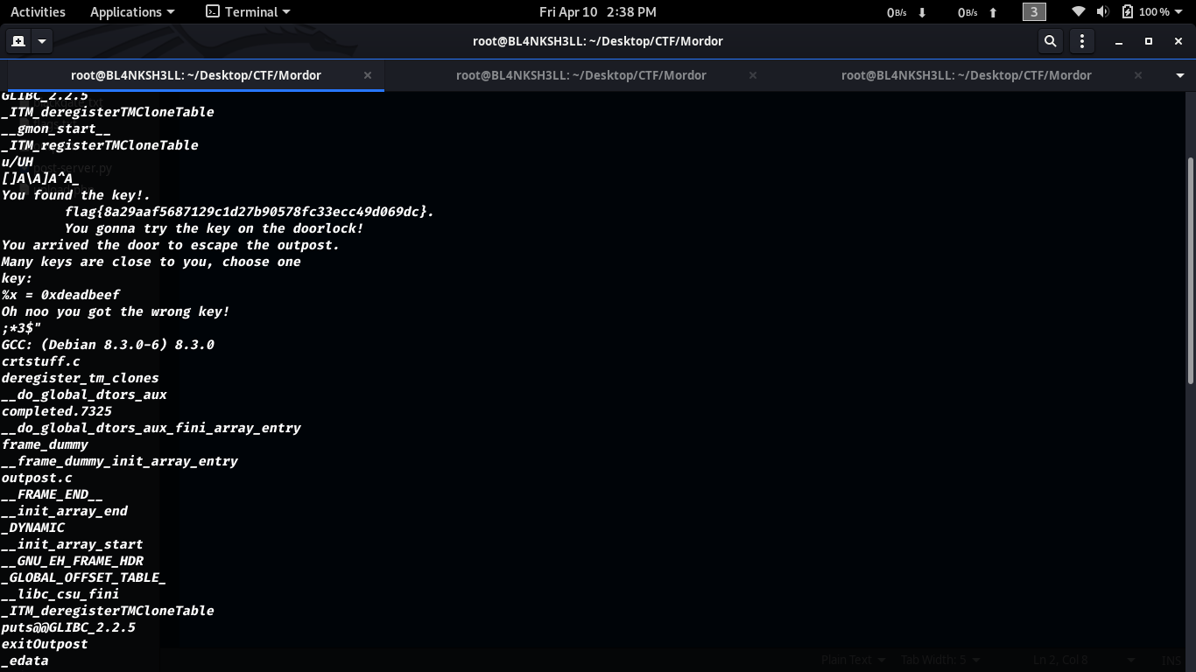Click the workspace 3 indicator
Viewport: 1196px width, 672px height.
click(x=1033, y=12)
